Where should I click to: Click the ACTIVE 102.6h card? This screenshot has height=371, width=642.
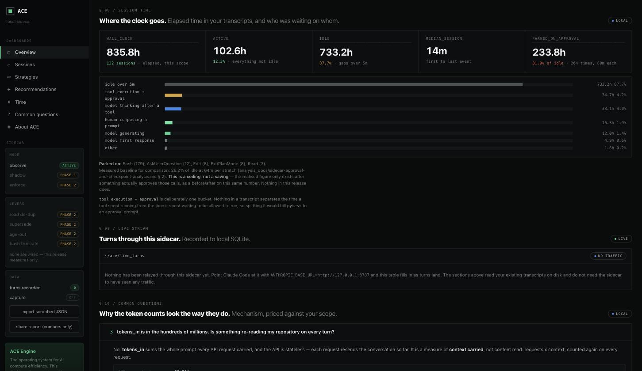259,51
